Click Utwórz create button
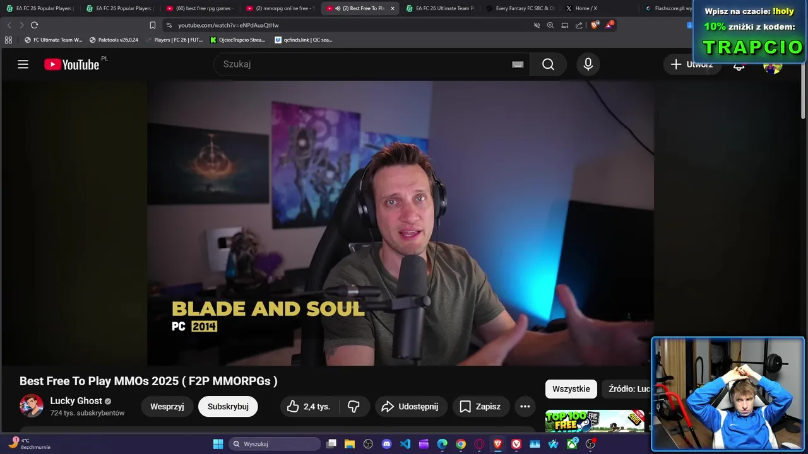The image size is (808, 454). (x=692, y=64)
